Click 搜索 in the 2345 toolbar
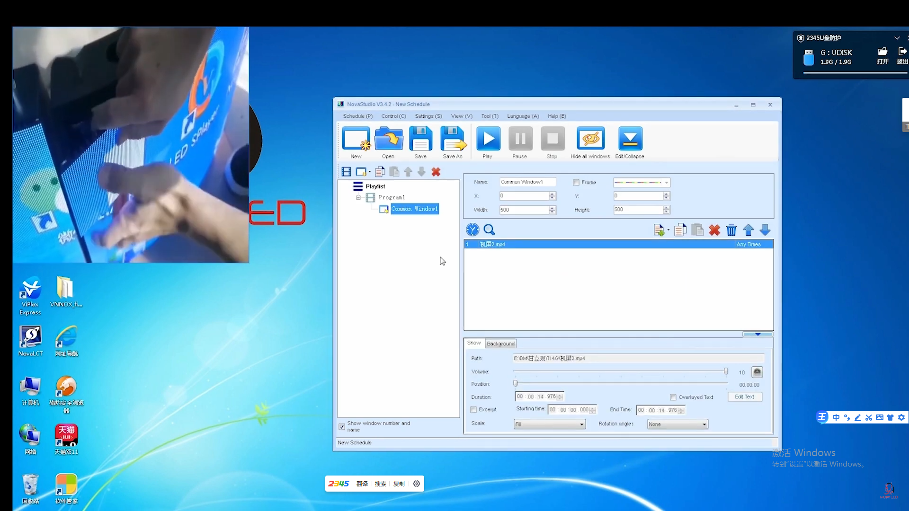The image size is (909, 511). pos(381,484)
